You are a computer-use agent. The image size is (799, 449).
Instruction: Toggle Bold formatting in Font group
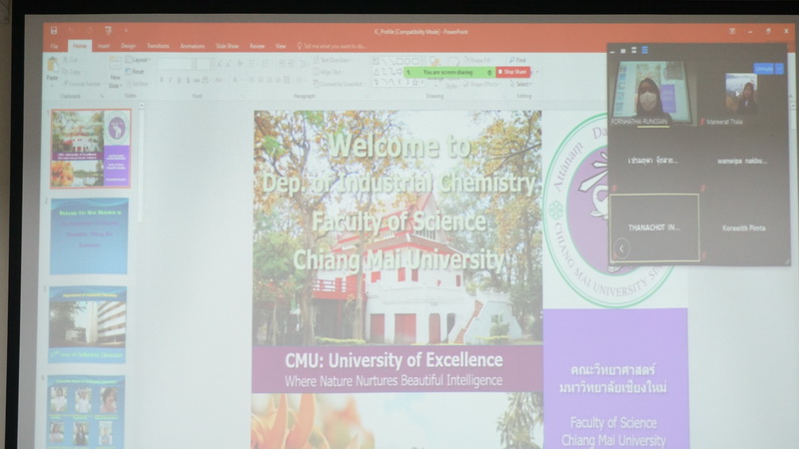pyautogui.click(x=162, y=80)
